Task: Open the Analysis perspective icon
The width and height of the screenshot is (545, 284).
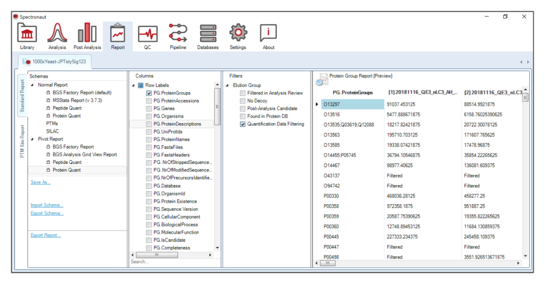Action: [57, 33]
